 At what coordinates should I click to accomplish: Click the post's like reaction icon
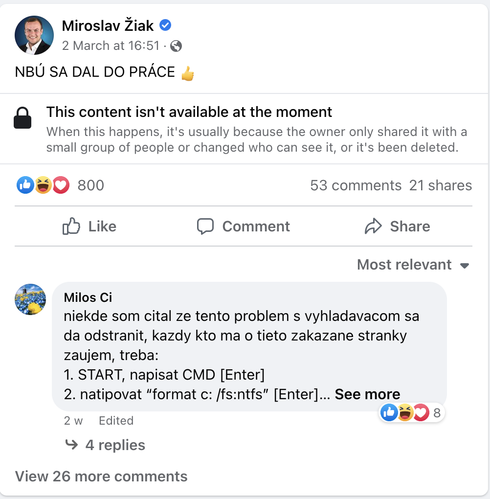[25, 185]
